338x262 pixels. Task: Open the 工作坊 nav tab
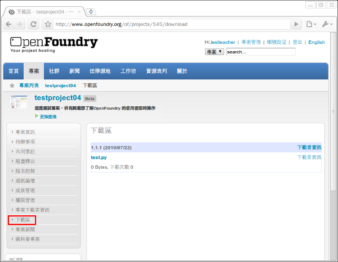[x=128, y=71]
